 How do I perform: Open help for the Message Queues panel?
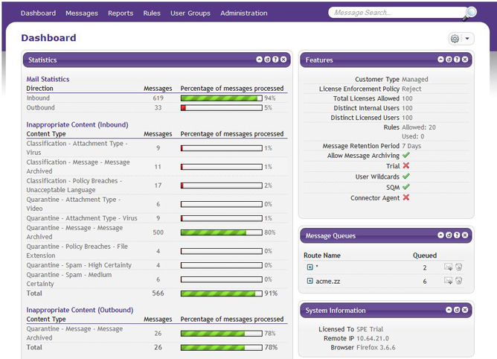tap(457, 235)
